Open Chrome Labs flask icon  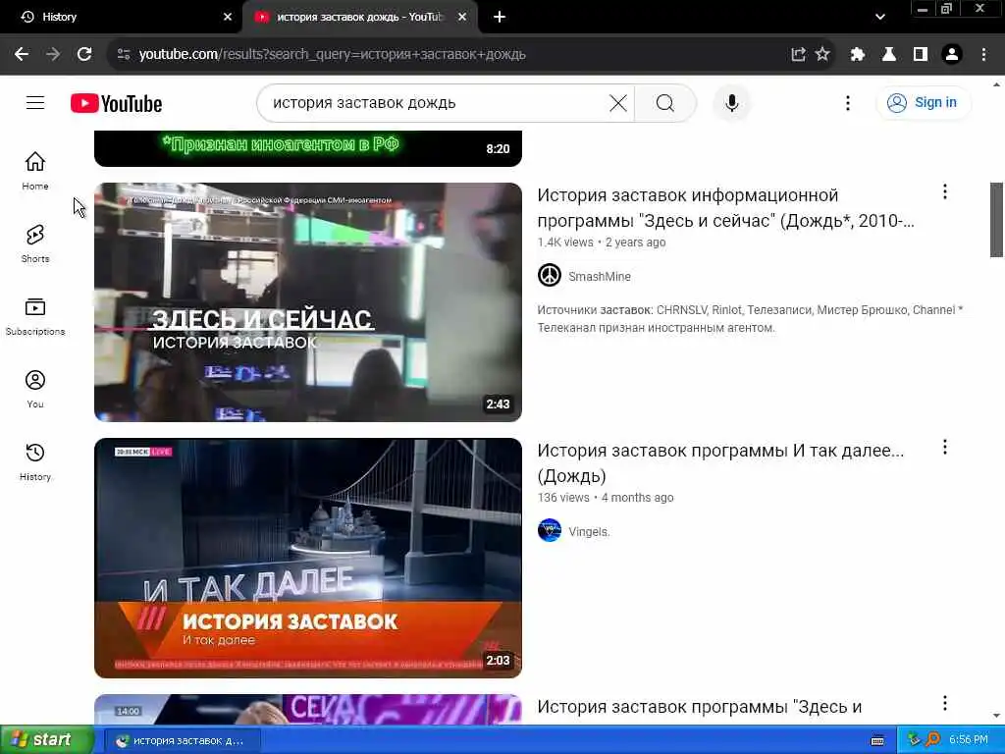889,54
